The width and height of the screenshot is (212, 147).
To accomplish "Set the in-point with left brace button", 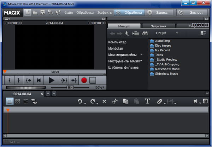I will (x=10, y=80).
